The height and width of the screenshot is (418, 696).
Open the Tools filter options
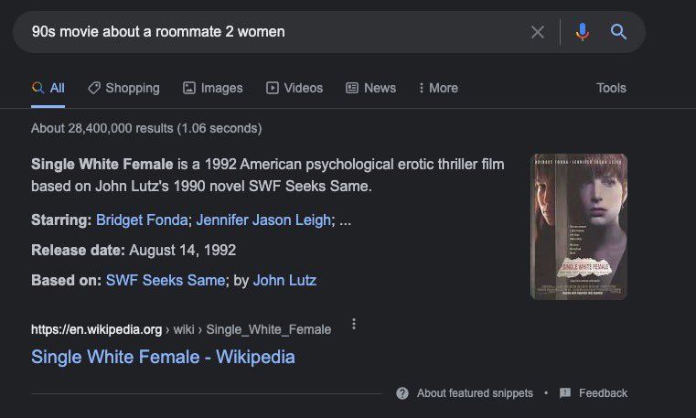pyautogui.click(x=611, y=88)
